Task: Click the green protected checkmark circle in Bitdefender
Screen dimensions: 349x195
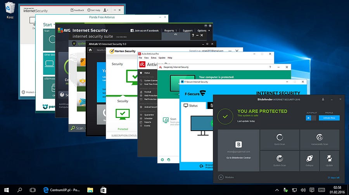Action: click(225, 116)
